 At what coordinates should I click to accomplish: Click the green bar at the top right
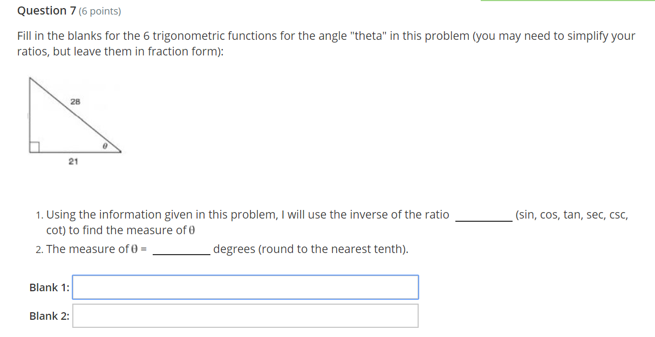point(567,1)
